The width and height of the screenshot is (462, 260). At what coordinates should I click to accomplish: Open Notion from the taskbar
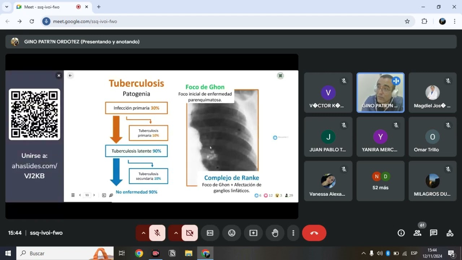click(x=172, y=253)
